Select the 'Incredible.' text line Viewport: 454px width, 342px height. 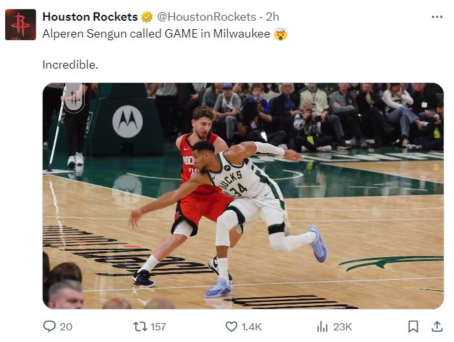[x=69, y=65]
